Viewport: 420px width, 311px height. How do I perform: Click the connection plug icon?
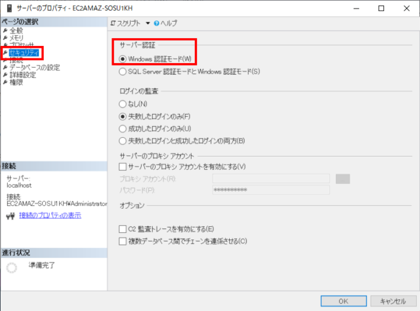point(10,216)
